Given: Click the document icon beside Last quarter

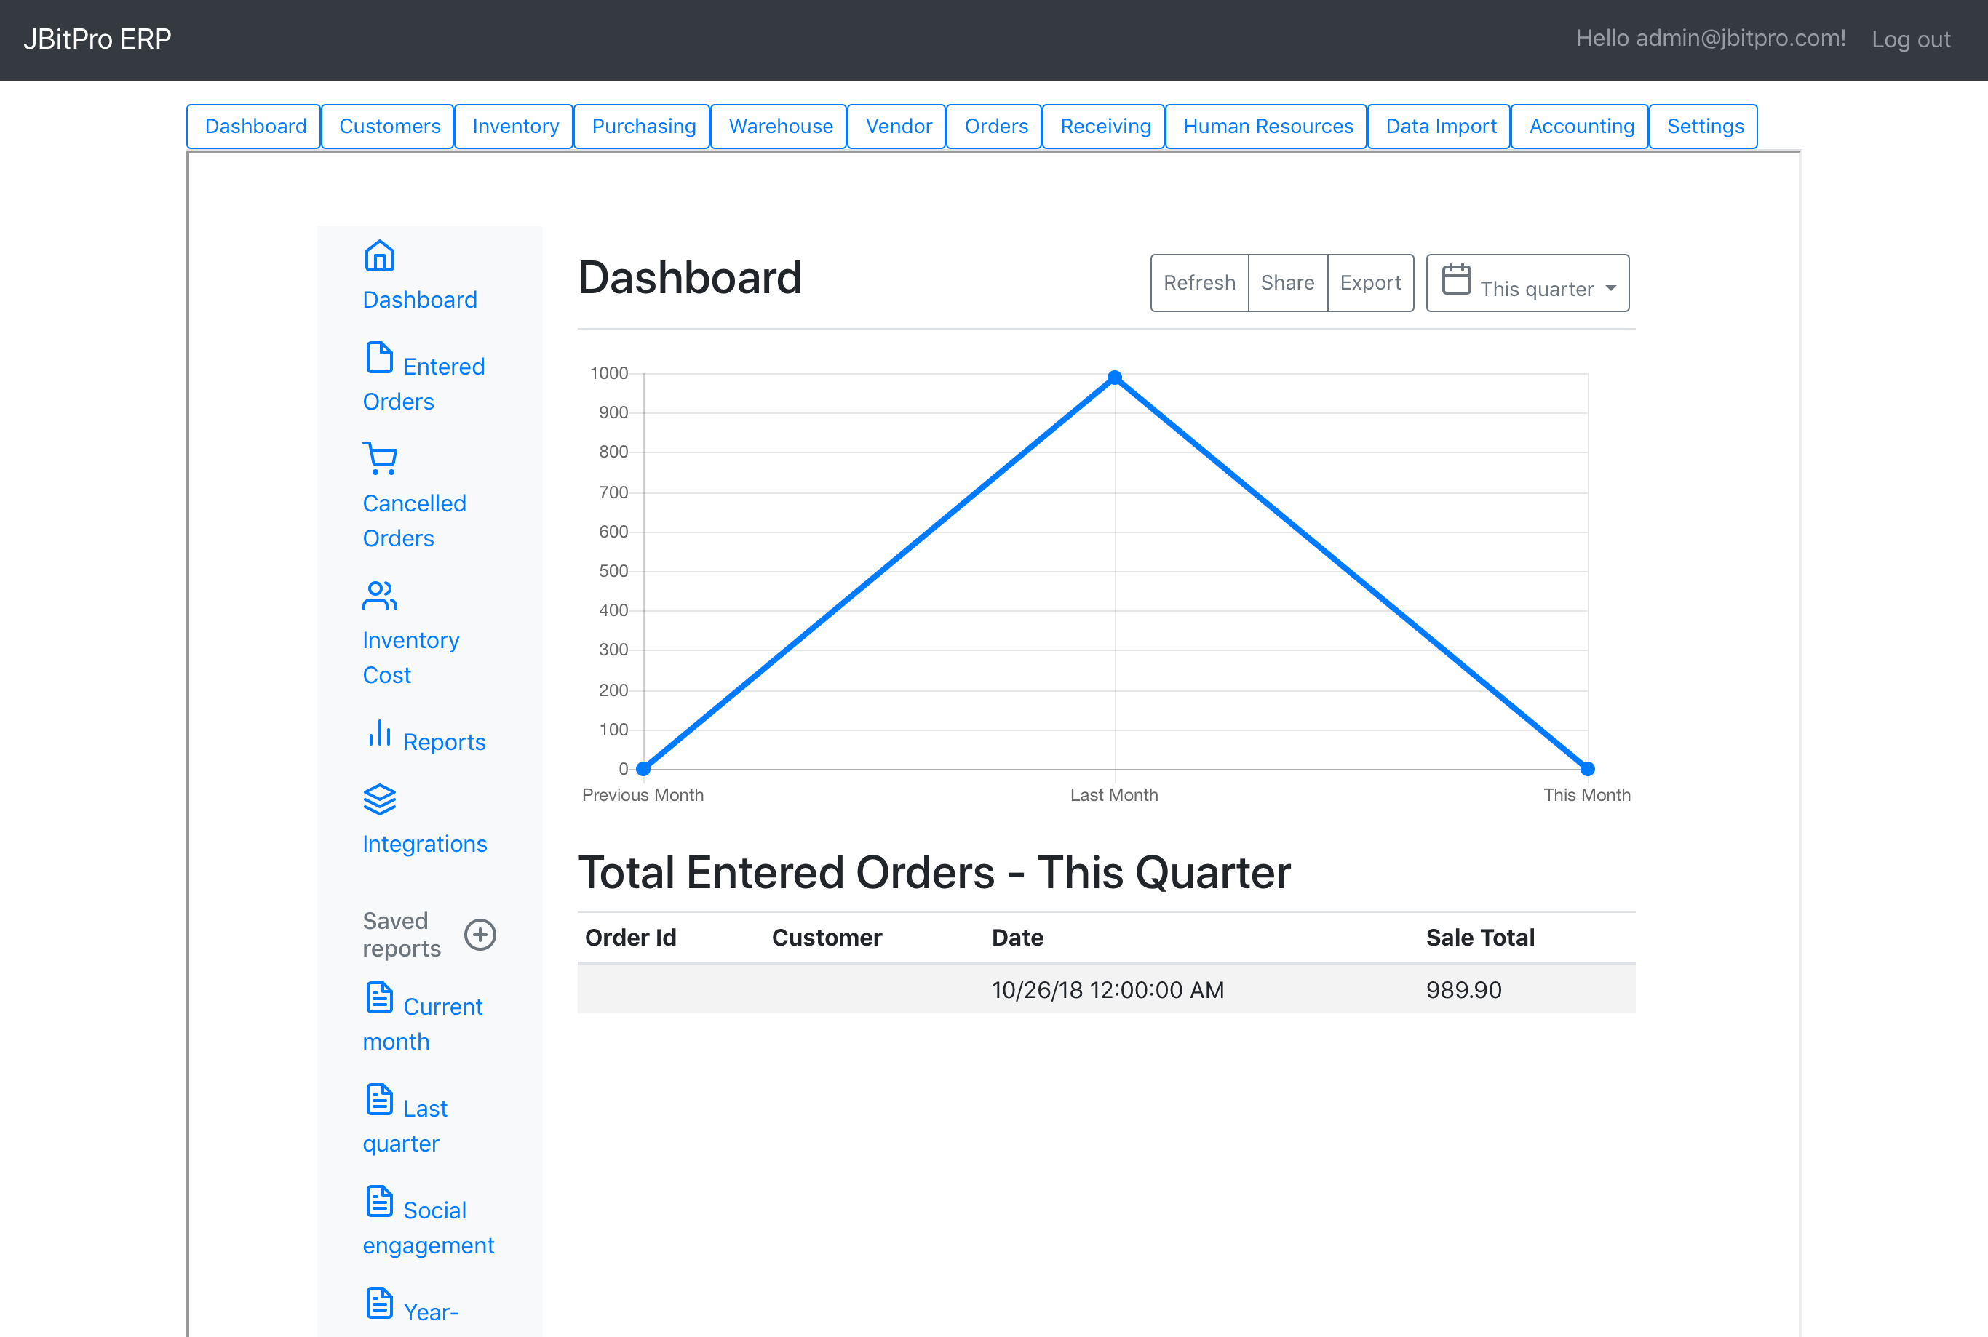Looking at the screenshot, I should [380, 1099].
